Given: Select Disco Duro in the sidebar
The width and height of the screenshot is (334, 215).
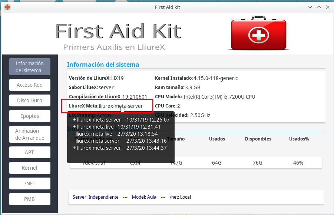Looking at the screenshot, I should tap(30, 100).
